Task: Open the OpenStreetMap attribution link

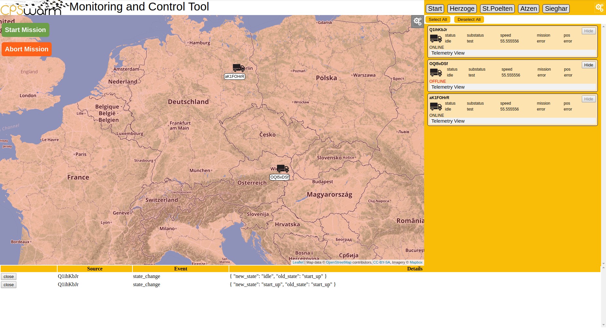Action: click(338, 262)
